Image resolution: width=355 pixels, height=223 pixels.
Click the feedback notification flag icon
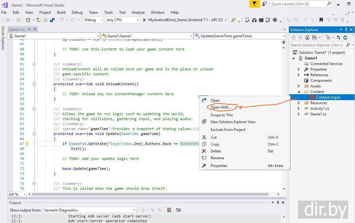[254, 4]
